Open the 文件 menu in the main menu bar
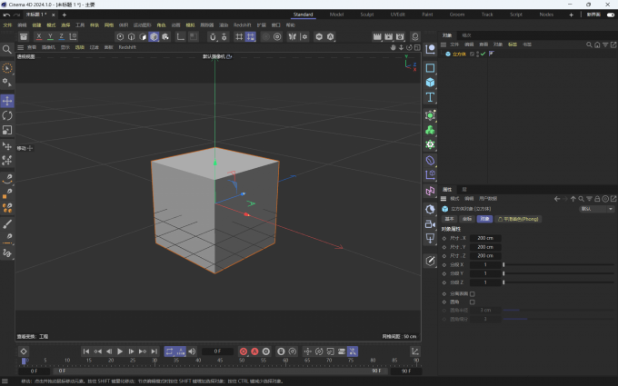This screenshot has width=618, height=386. pos(7,25)
